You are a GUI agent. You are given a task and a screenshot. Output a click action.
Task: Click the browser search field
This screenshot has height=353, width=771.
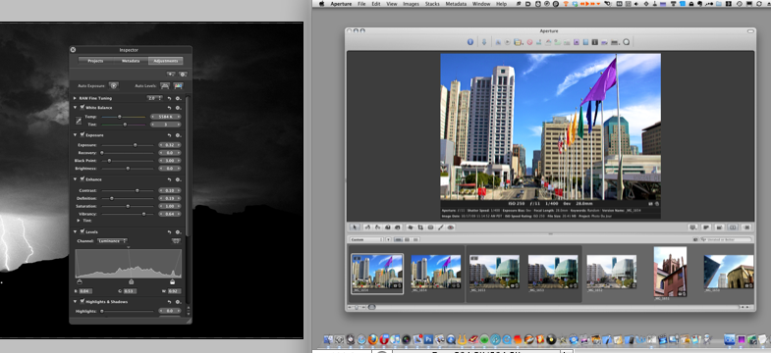726,239
